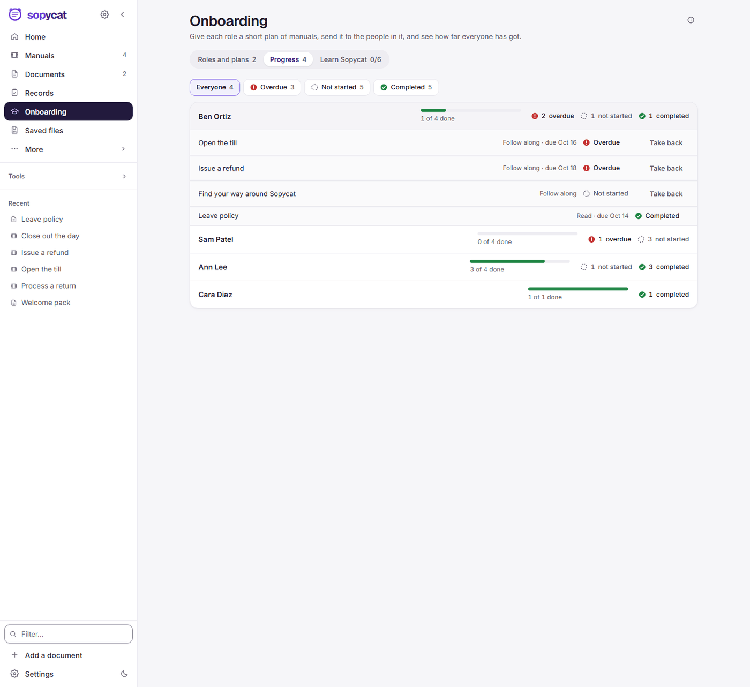Screen dimensions: 750x687
Task: Click the Leave policy recent document icon
Action: click(14, 220)
